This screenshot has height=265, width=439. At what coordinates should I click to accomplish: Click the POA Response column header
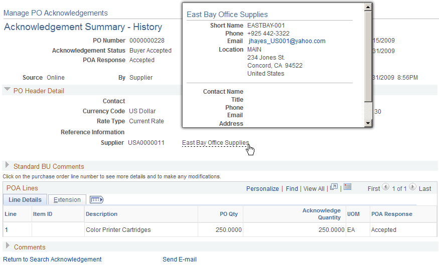pos(392,214)
